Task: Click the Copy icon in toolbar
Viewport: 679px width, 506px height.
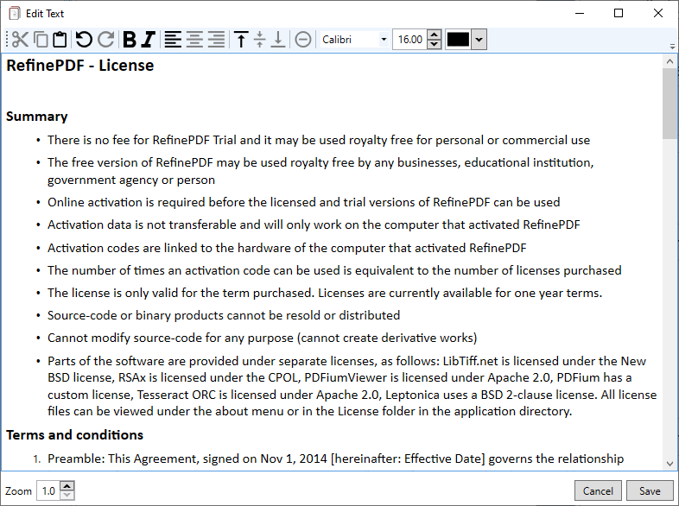Action: pos(41,40)
